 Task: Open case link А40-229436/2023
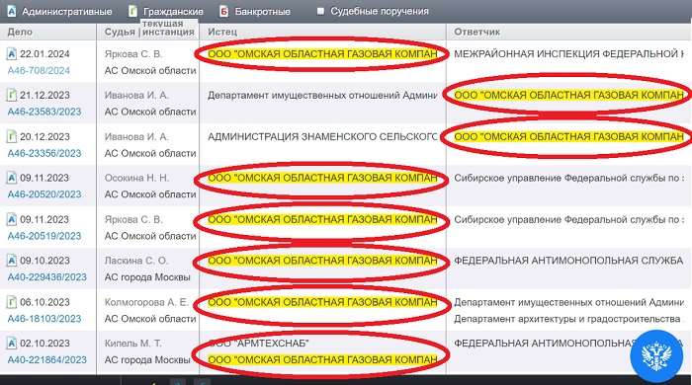[46, 277]
